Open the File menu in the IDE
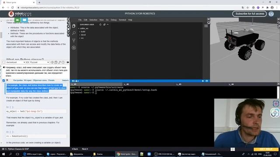The height and width of the screenshot is (157, 280). pos(80,20)
